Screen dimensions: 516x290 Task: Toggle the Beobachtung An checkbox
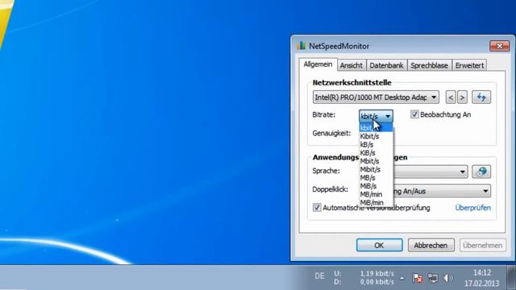[414, 114]
